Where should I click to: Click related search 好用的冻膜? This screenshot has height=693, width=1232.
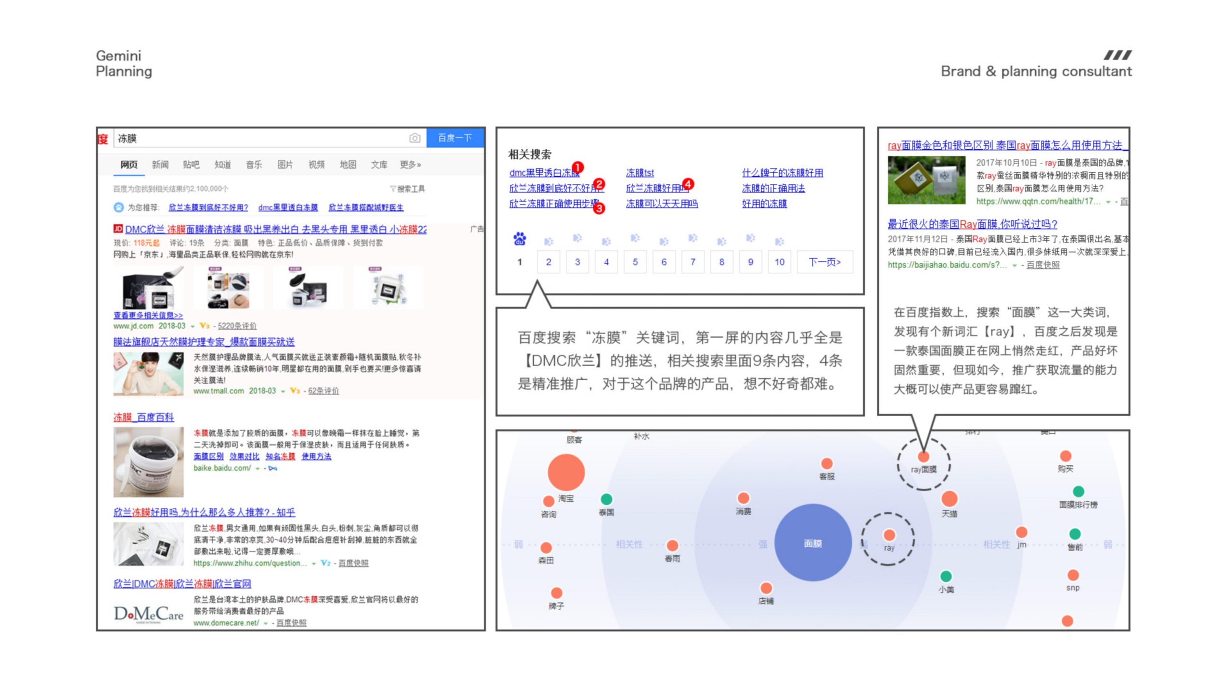tap(764, 204)
